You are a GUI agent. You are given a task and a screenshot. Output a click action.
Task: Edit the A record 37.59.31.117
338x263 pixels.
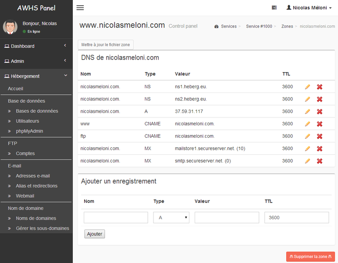pyautogui.click(x=307, y=111)
